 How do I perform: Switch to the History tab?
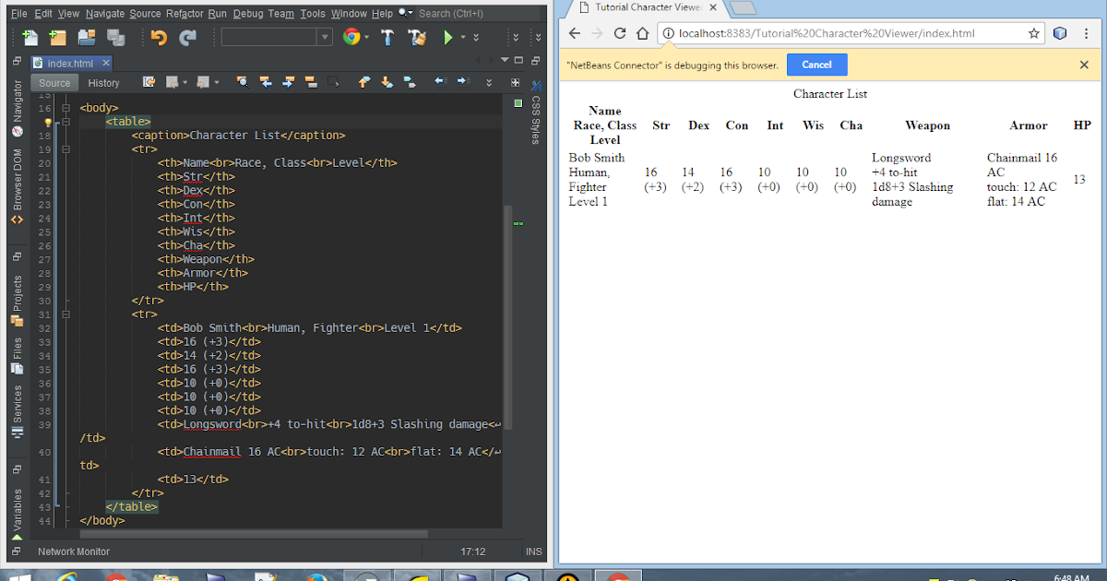click(103, 82)
